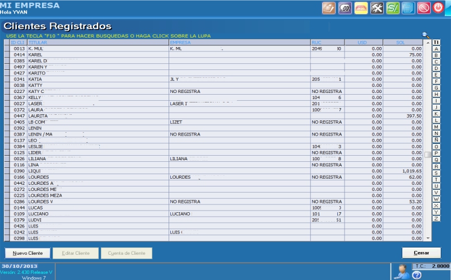Open the brown clipboard notes icon
The image size is (451, 280).
pyautogui.click(x=328, y=8)
